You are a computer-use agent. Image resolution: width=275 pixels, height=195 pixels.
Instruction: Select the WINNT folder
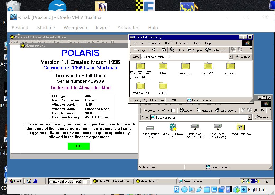coord(163,88)
